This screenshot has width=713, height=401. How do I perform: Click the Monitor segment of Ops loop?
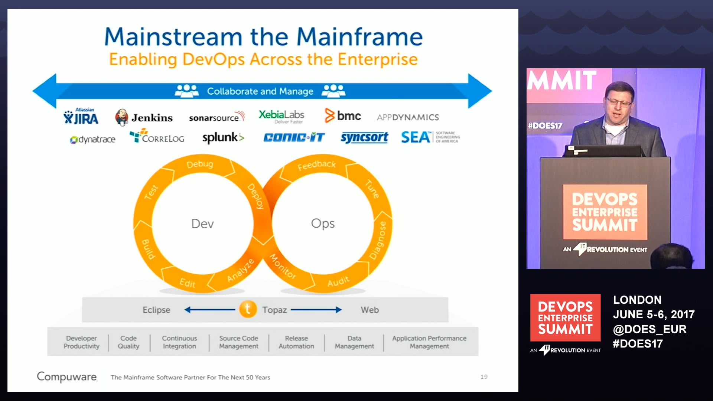pyautogui.click(x=283, y=267)
